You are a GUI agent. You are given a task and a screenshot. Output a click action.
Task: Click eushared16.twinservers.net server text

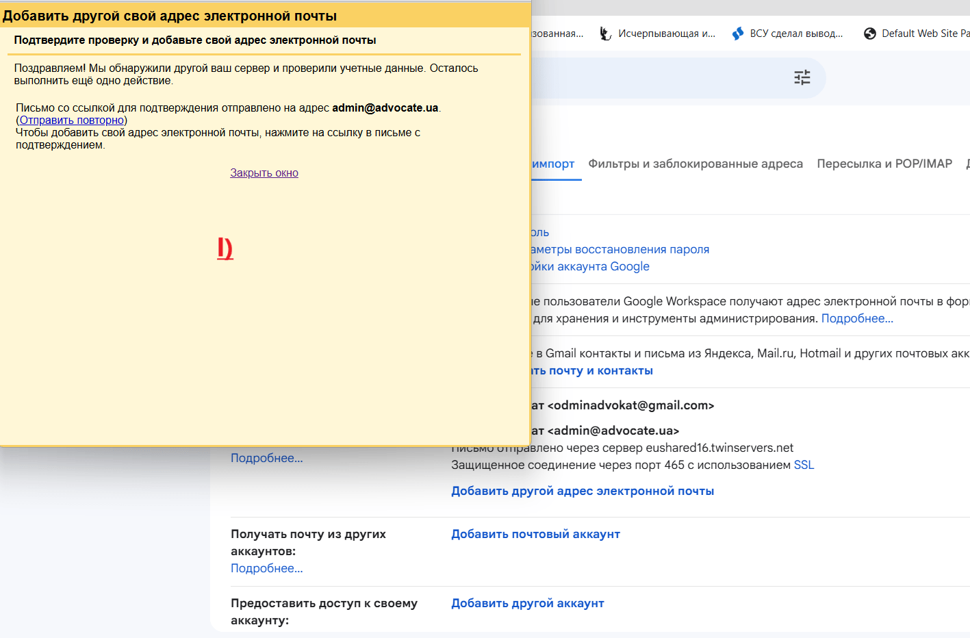[x=719, y=448]
